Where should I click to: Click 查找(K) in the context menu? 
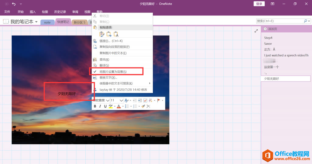122,60
